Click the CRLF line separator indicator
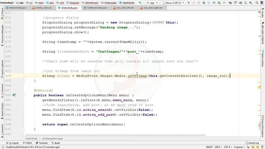 point(218,147)
